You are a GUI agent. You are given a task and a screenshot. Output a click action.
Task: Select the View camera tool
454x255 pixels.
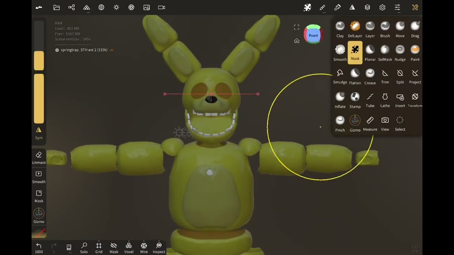385,124
